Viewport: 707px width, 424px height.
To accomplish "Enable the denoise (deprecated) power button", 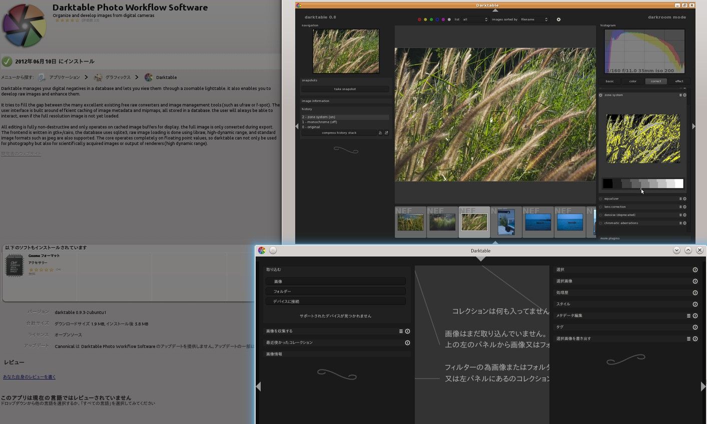I will pos(601,215).
